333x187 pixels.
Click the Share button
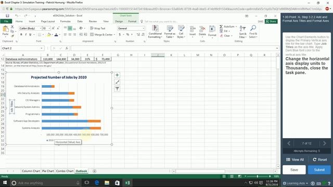tap(271, 21)
